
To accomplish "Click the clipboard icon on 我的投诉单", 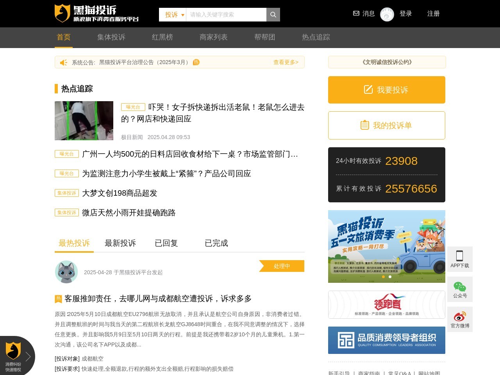I will [x=364, y=125].
